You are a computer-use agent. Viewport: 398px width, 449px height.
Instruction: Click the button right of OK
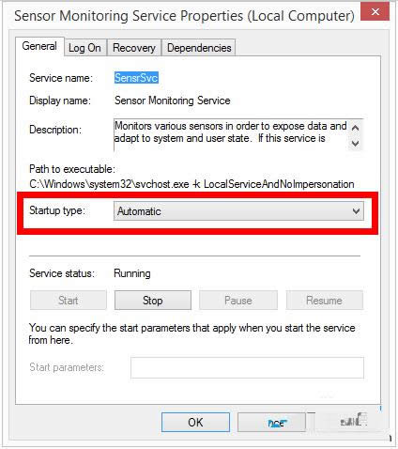pos(271,422)
